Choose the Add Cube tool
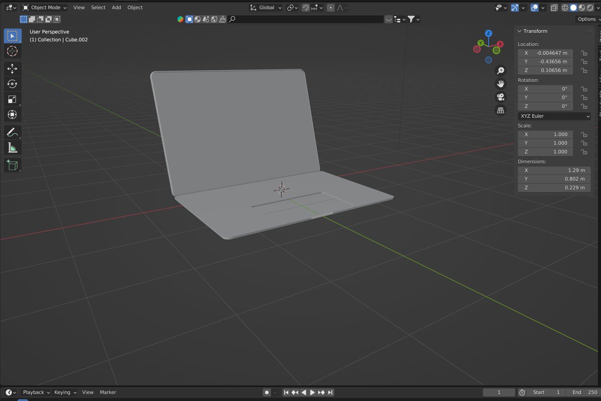601x401 pixels. click(x=13, y=165)
